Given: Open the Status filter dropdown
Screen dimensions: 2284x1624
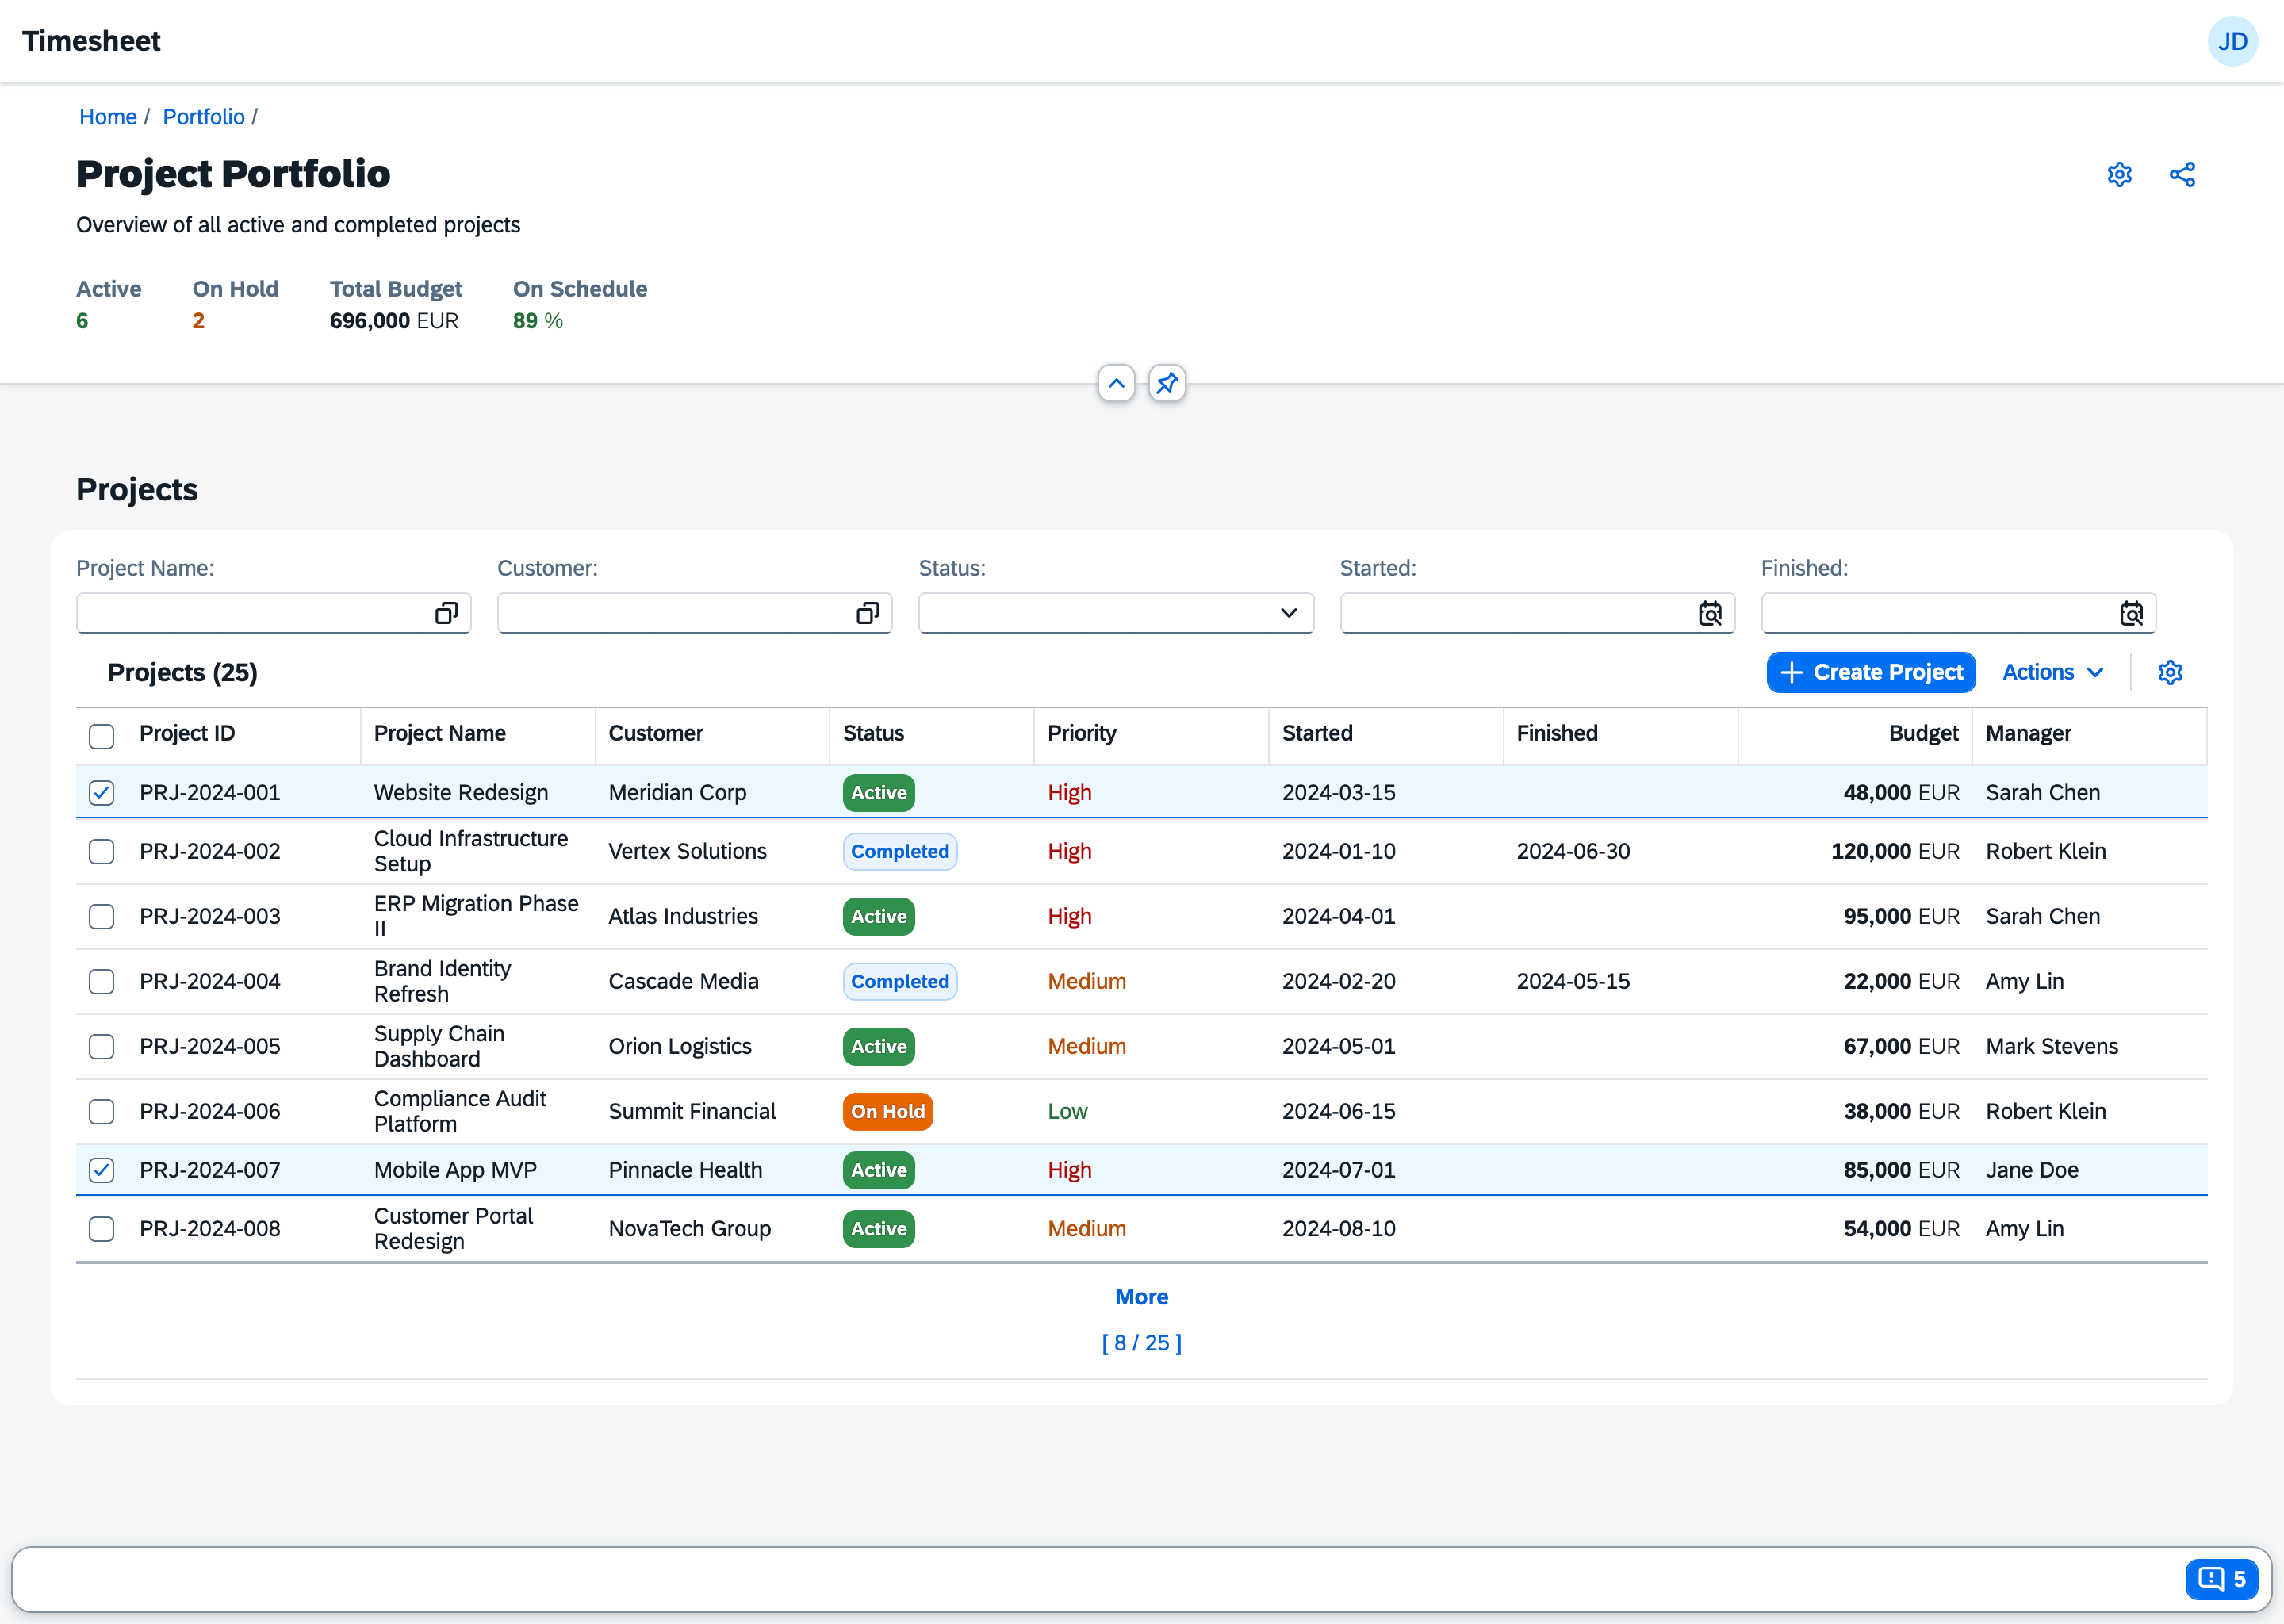Looking at the screenshot, I should [1288, 613].
